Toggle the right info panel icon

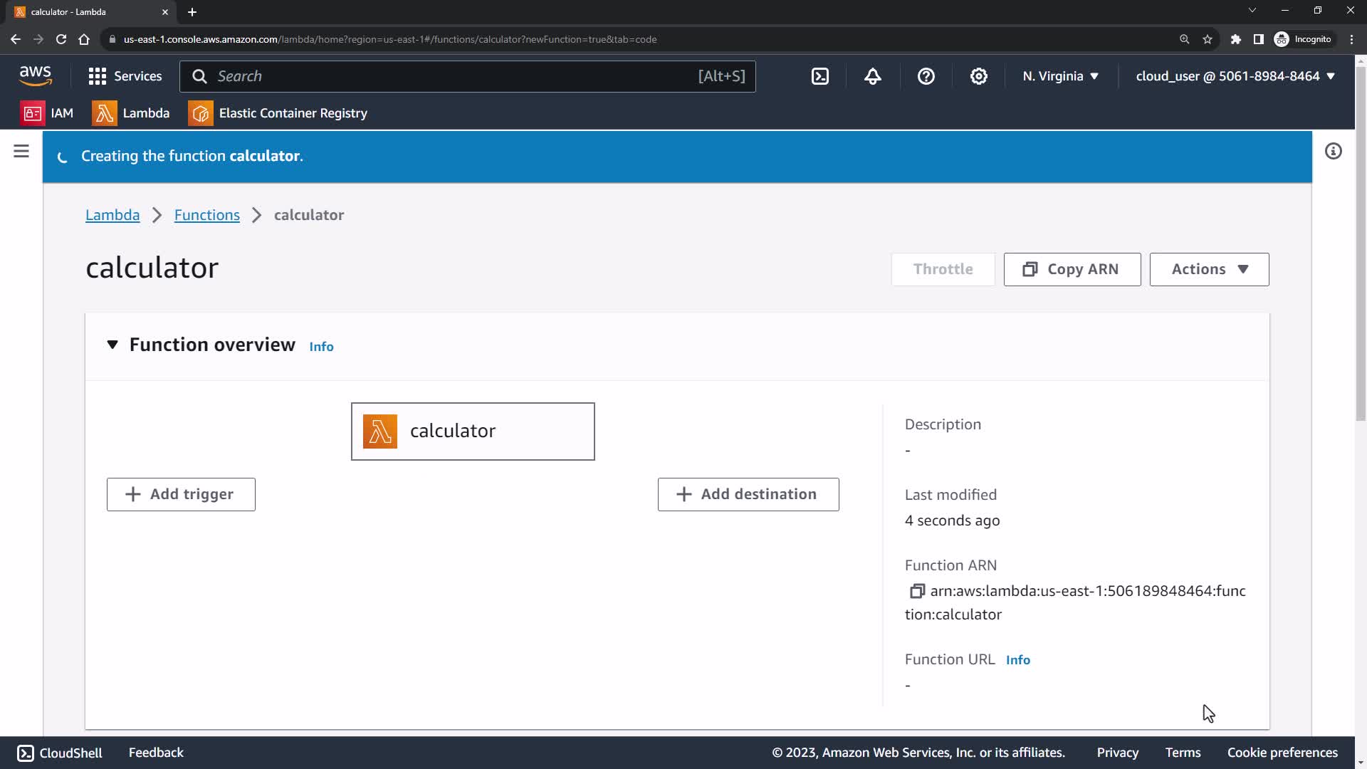pos(1333,151)
